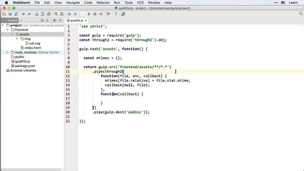
Task: Collapse the frontend folder
Action: [x=8, y=30]
